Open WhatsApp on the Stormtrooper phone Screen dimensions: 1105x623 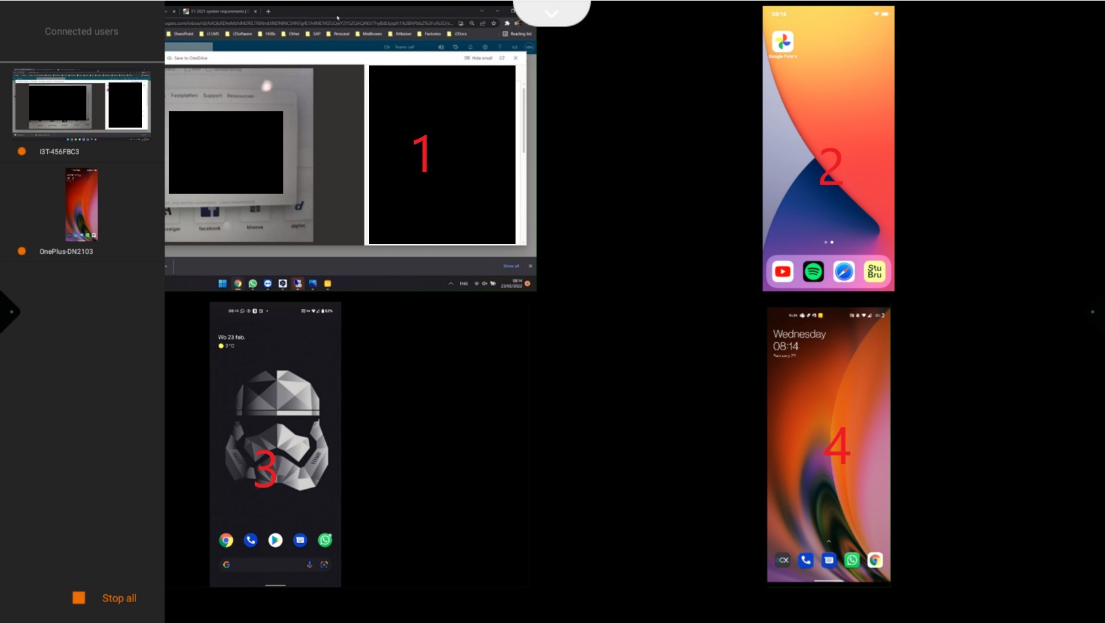click(324, 540)
